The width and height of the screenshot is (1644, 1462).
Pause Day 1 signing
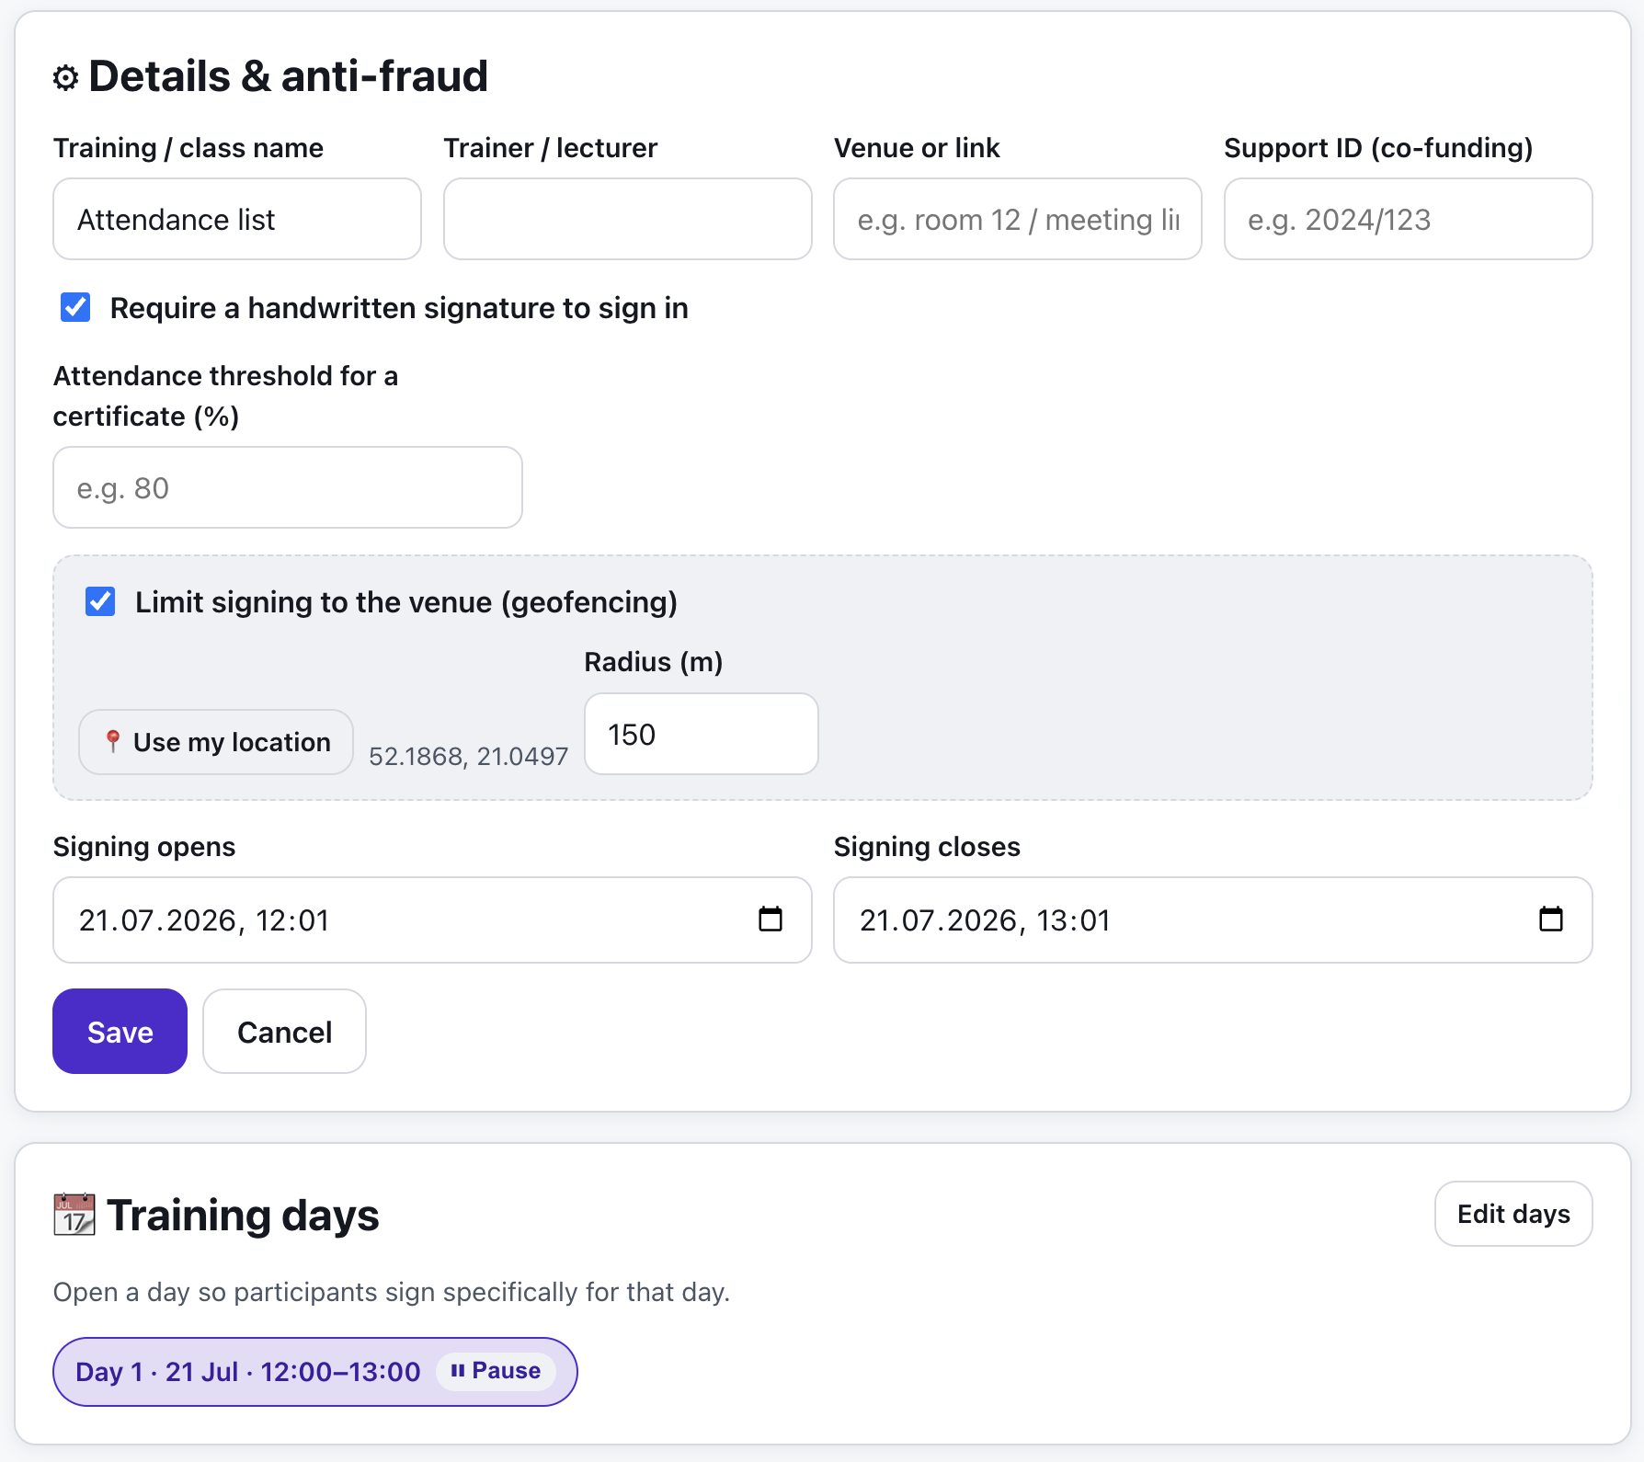[x=496, y=1371]
